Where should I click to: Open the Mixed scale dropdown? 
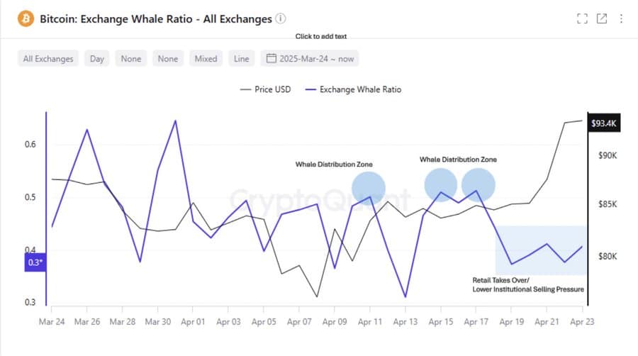click(x=206, y=59)
